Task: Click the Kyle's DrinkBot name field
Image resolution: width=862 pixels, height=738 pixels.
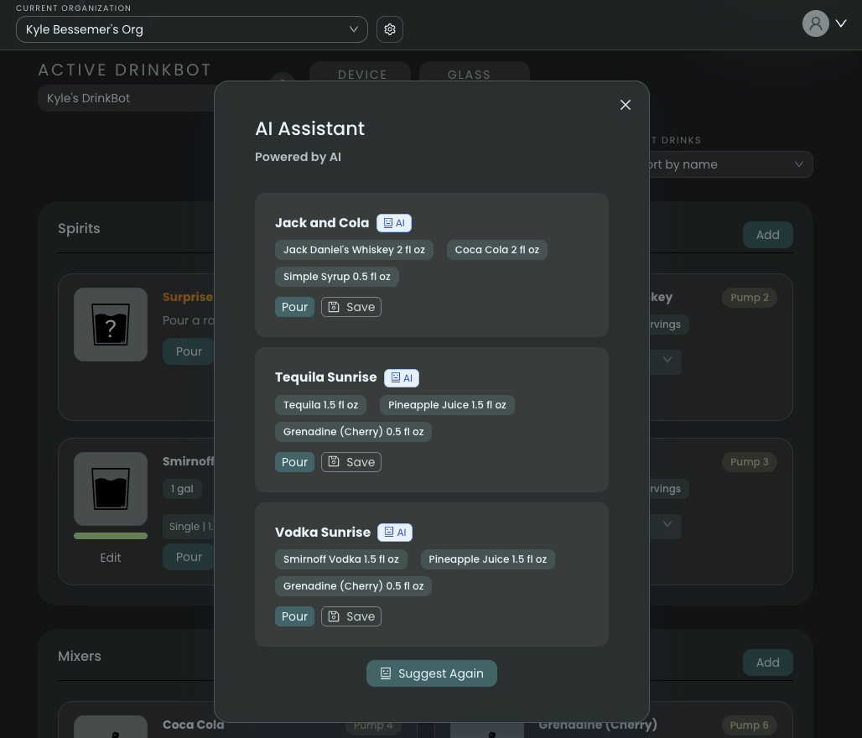Action: click(x=126, y=98)
